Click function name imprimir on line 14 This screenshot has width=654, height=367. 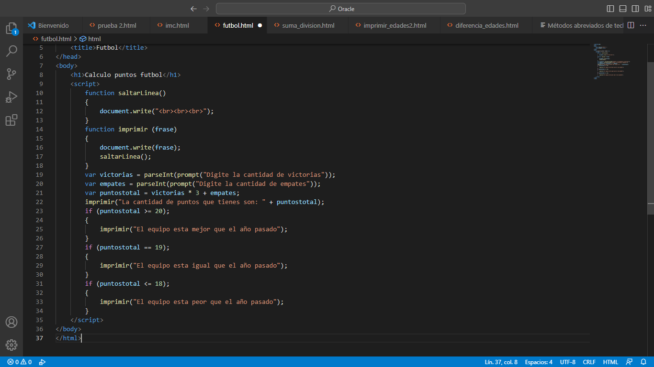(133, 129)
